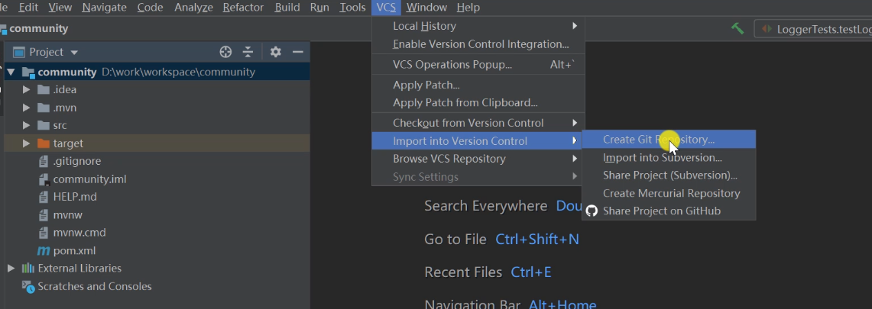The width and height of the screenshot is (872, 309).
Task: Click the Scratches and Consoles icon
Action: [28, 287]
